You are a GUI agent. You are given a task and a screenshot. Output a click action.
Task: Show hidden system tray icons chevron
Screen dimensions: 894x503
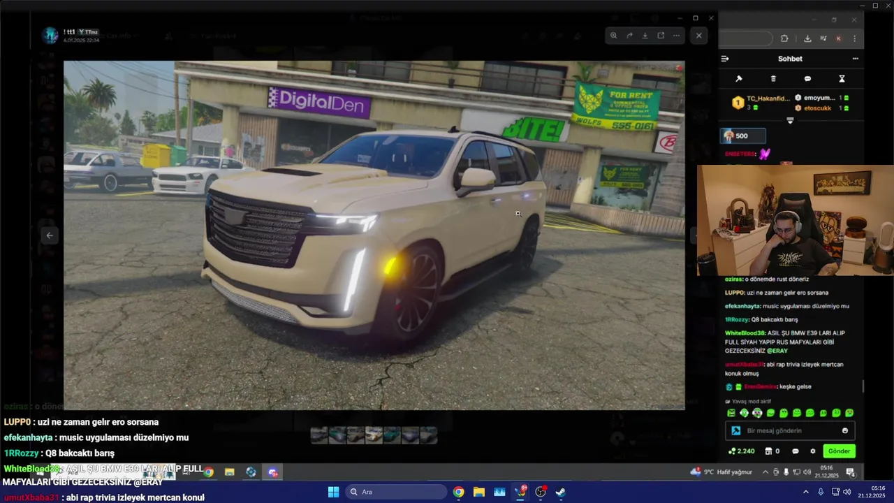click(806, 492)
